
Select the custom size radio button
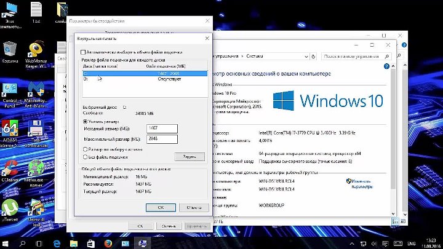(x=85, y=122)
